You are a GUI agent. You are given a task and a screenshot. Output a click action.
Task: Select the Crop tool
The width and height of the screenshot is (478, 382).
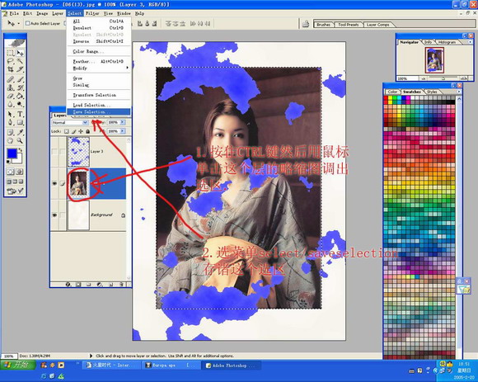(10, 69)
